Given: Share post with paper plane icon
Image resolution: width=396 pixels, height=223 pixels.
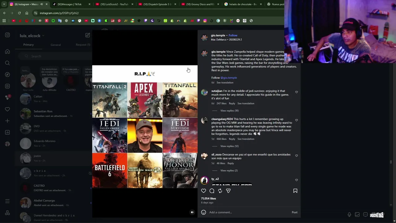Looking at the screenshot, I should (x=228, y=191).
